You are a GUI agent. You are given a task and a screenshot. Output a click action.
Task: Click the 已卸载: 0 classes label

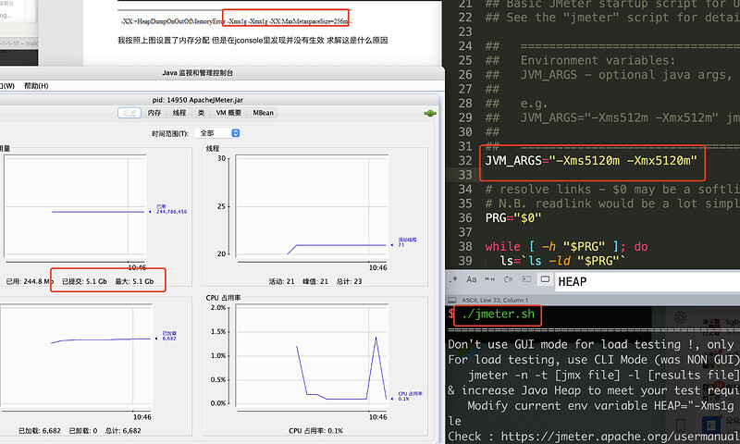[83, 431]
